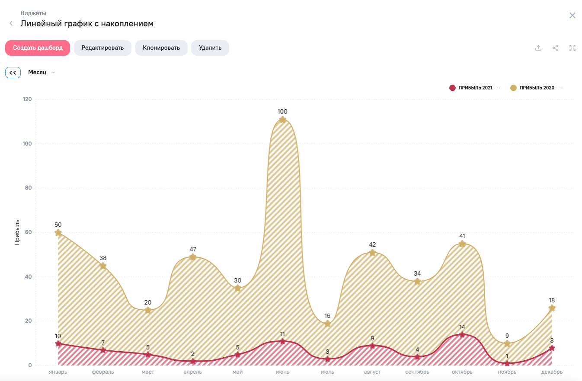Open the menu dots after Прибыль 2020
Screen dimensions: 582x381
pyautogui.click(x=561, y=88)
